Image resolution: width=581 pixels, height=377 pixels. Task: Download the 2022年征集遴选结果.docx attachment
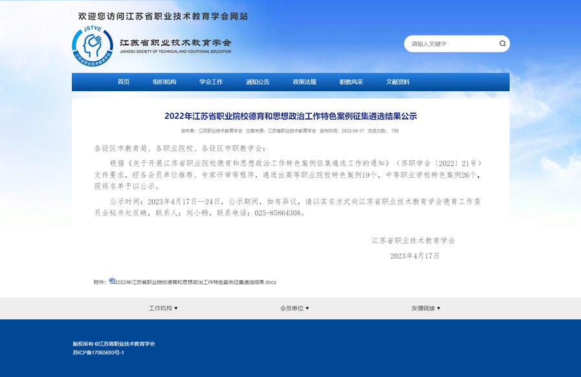click(x=195, y=283)
